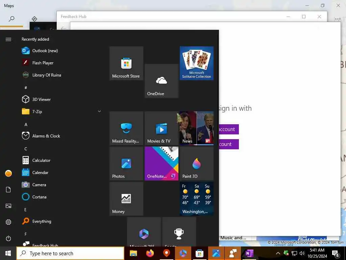Open OneNote from the taskbar

coord(249,253)
